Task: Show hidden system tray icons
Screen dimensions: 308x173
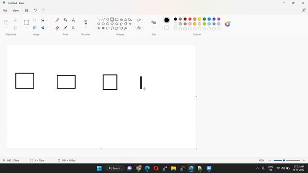Action: click(257, 168)
